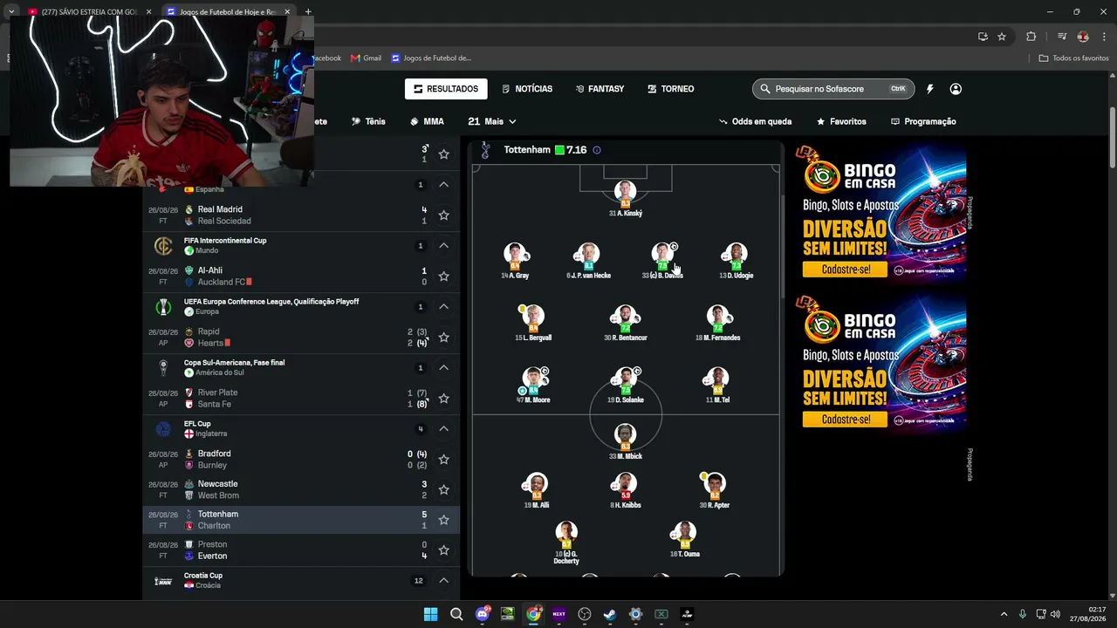Favorite the River Plate vs Santa Fe match

pyautogui.click(x=443, y=399)
